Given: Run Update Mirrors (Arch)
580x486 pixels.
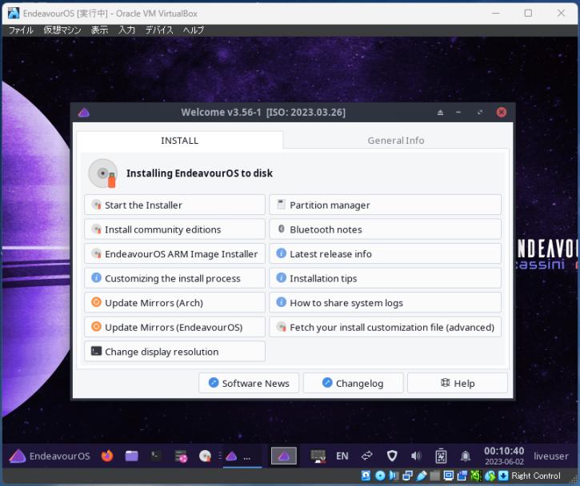Looking at the screenshot, I should [174, 302].
